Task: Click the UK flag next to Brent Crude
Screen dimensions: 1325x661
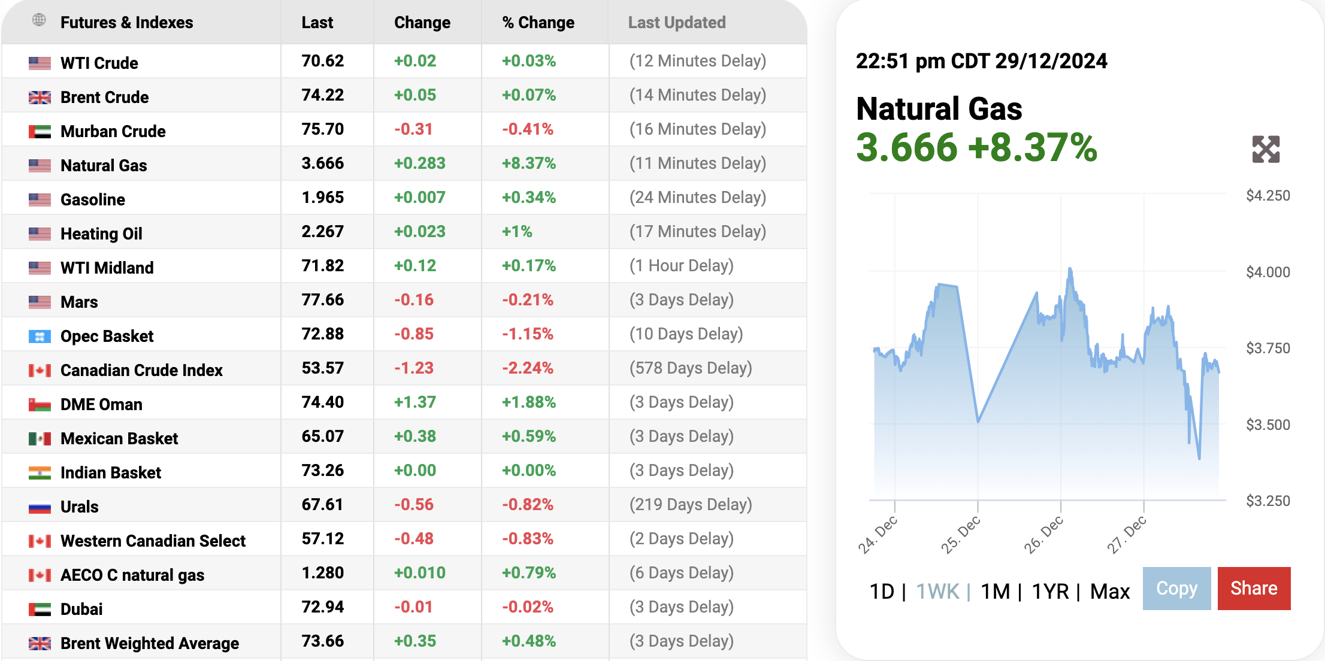Action: click(40, 97)
